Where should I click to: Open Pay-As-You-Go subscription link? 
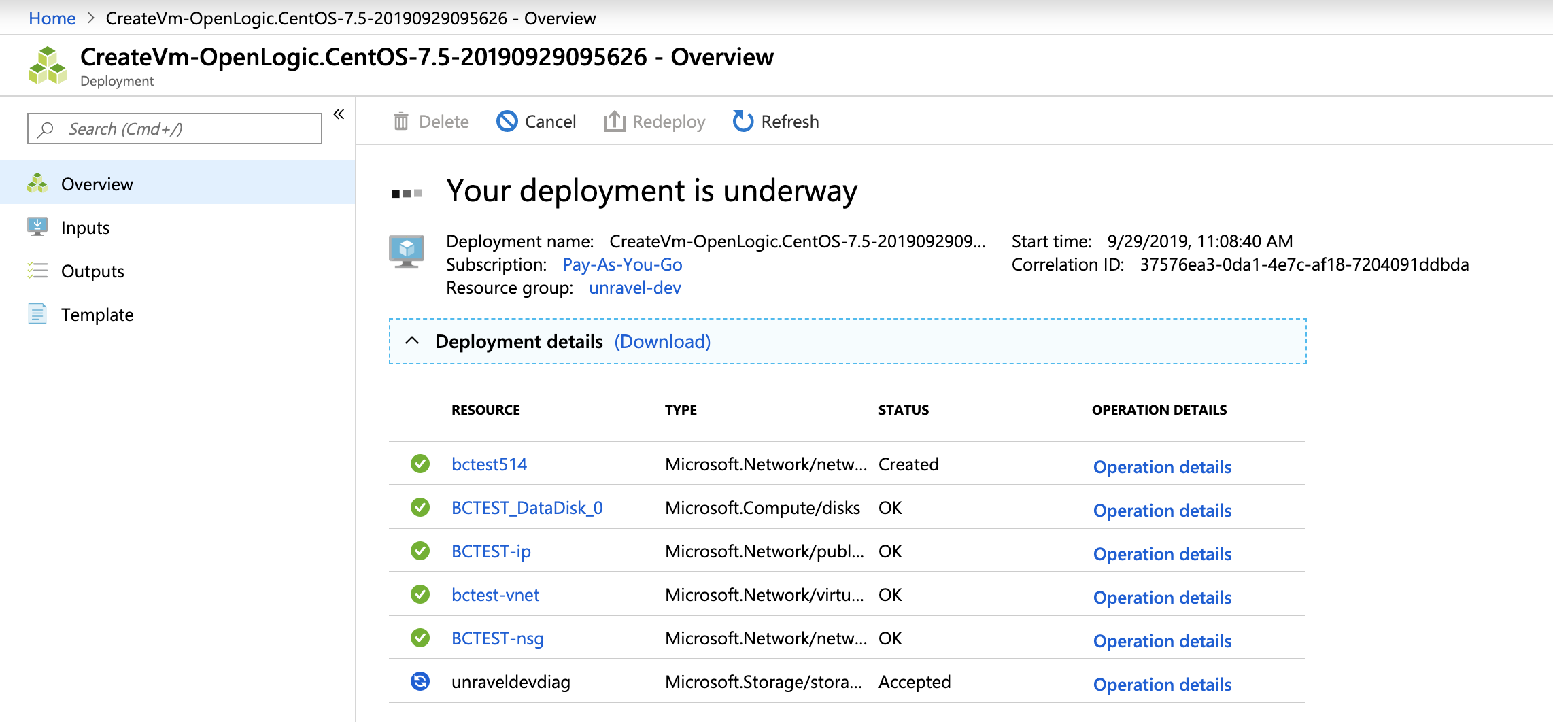tap(622, 264)
